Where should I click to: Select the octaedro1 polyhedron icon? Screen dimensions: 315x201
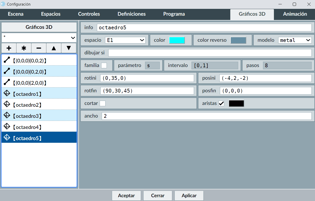tap(7, 94)
